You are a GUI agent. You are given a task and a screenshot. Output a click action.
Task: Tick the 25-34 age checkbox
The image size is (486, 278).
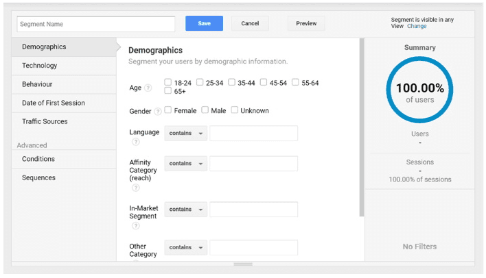200,82
